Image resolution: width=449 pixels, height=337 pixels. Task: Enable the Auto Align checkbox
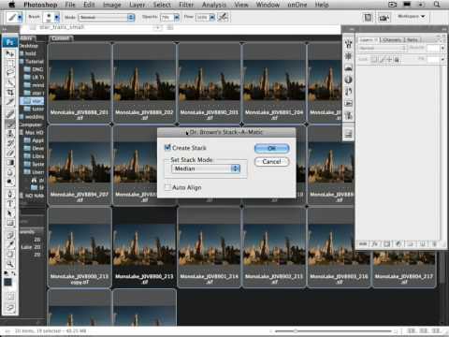click(167, 187)
